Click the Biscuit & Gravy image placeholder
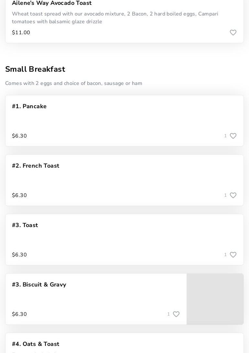 click(x=215, y=299)
